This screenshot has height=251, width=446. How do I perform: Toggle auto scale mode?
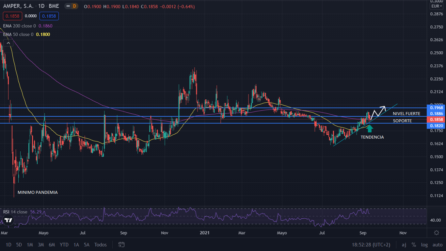click(x=438, y=244)
